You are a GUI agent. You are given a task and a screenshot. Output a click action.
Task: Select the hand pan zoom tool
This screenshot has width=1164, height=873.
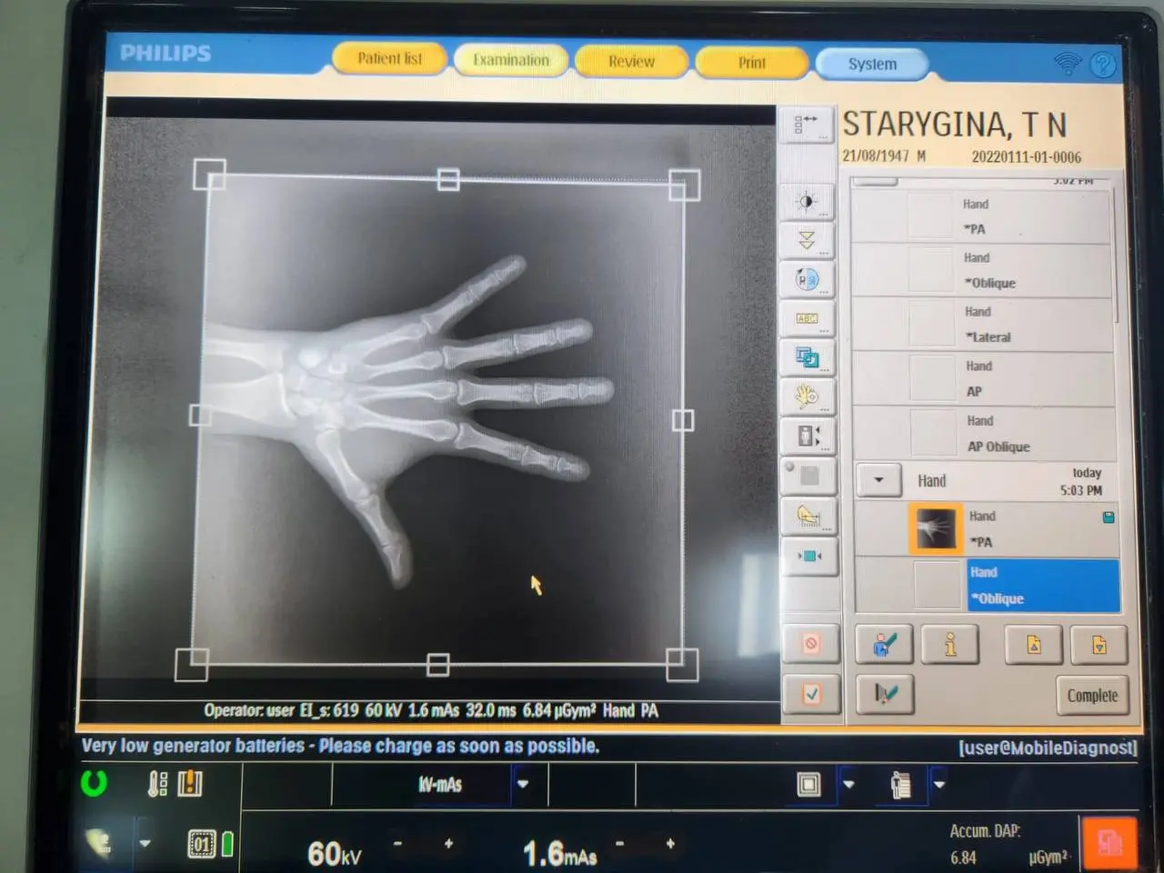(808, 397)
